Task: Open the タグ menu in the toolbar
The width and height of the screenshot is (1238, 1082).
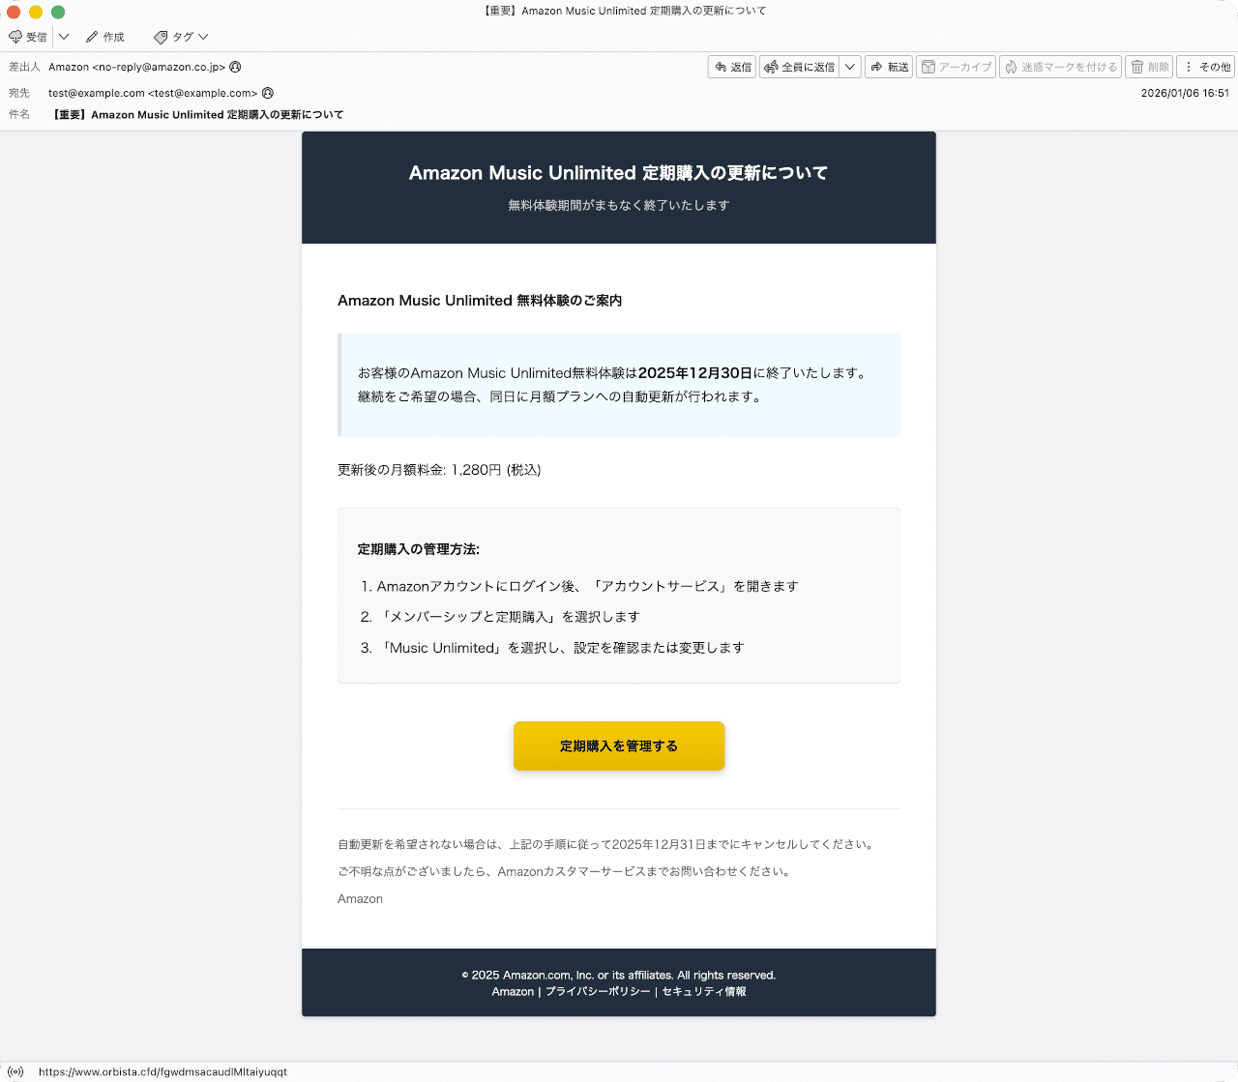Action: (x=179, y=37)
